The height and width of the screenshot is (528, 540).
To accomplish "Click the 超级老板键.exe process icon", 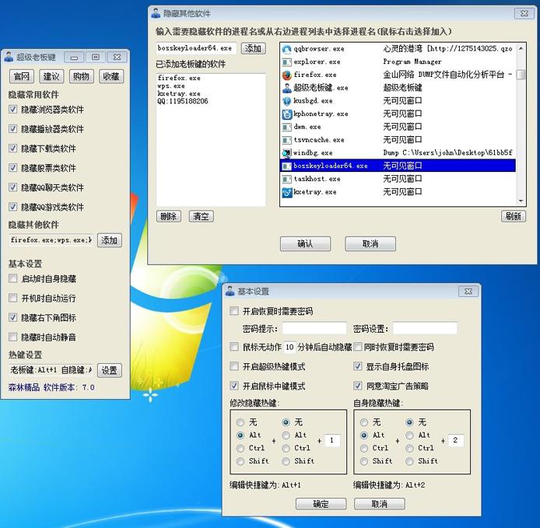I will coord(286,88).
